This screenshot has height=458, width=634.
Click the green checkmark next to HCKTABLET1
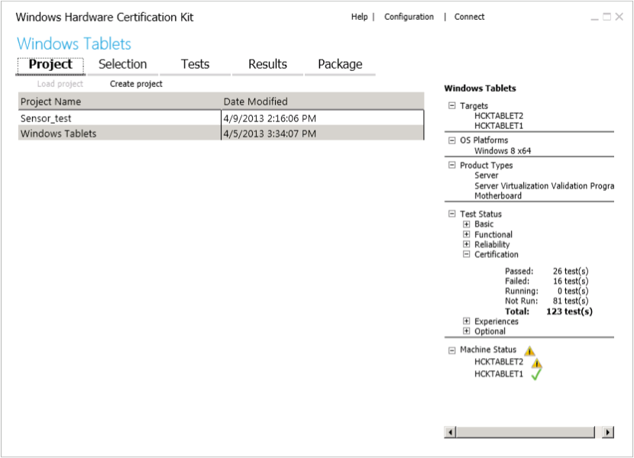pos(536,373)
